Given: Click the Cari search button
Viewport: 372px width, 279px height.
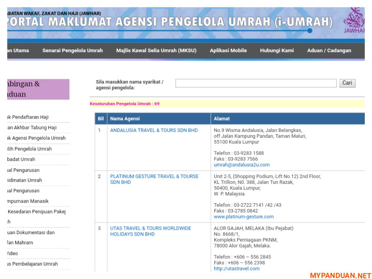Looking at the screenshot, I should [347, 83].
